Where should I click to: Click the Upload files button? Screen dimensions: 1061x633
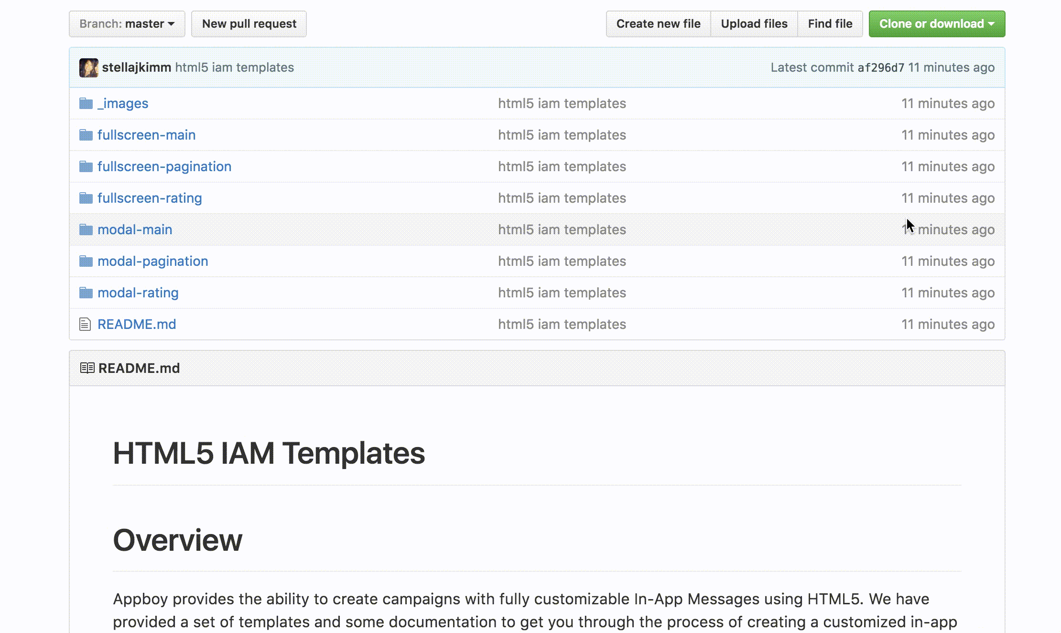pyautogui.click(x=754, y=24)
